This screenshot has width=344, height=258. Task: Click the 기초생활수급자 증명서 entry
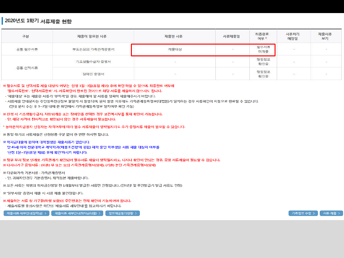(x=93, y=61)
